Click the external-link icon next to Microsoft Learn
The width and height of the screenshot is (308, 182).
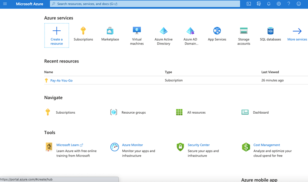[81, 145]
